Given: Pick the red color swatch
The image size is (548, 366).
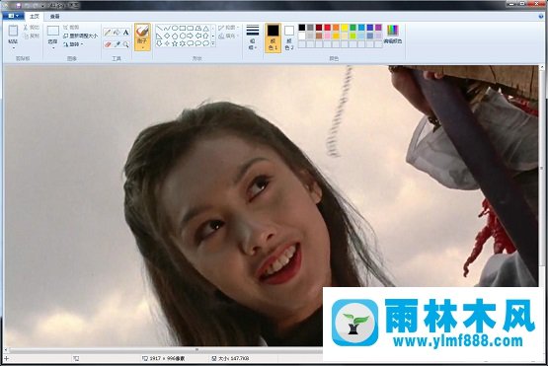Looking at the screenshot, I should tap(328, 28).
